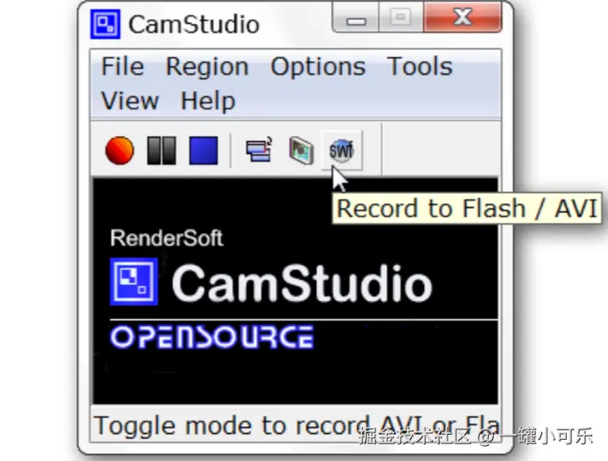Click the status bar toggle mode text
This screenshot has width=608, height=461.
296,426
